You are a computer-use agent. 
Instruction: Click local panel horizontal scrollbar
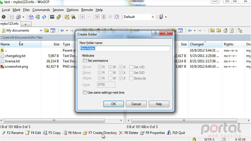click(x=54, y=120)
